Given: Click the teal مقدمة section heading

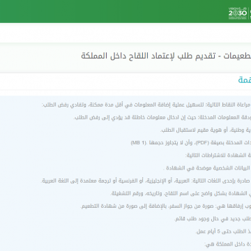Looking at the screenshot, I should [x=245, y=80].
